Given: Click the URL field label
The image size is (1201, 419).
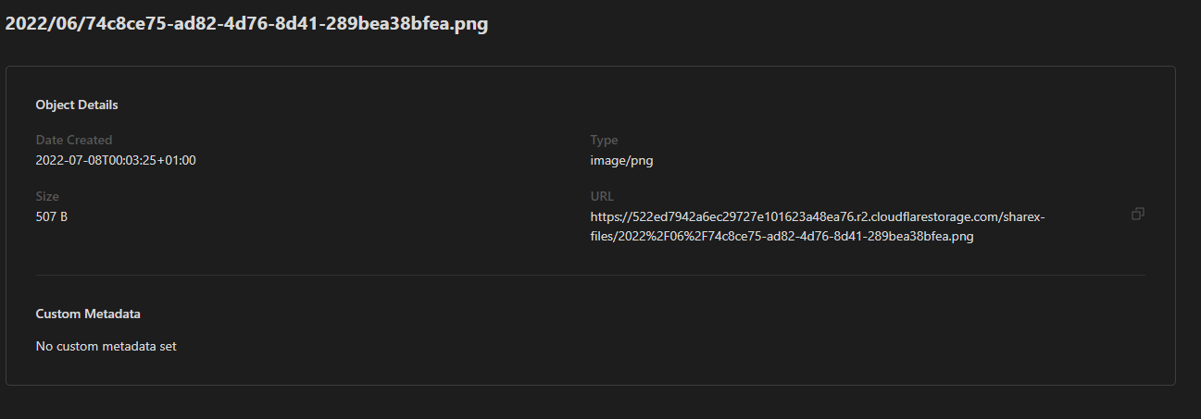Looking at the screenshot, I should pos(602,196).
